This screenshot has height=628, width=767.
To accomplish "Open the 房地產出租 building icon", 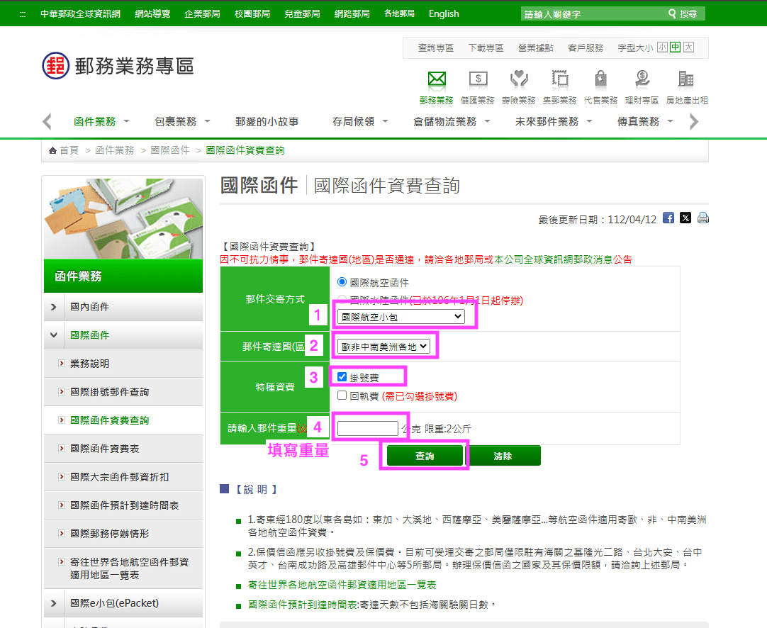I will pos(685,79).
